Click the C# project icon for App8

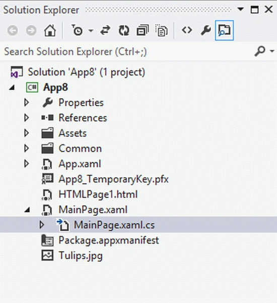[32, 88]
